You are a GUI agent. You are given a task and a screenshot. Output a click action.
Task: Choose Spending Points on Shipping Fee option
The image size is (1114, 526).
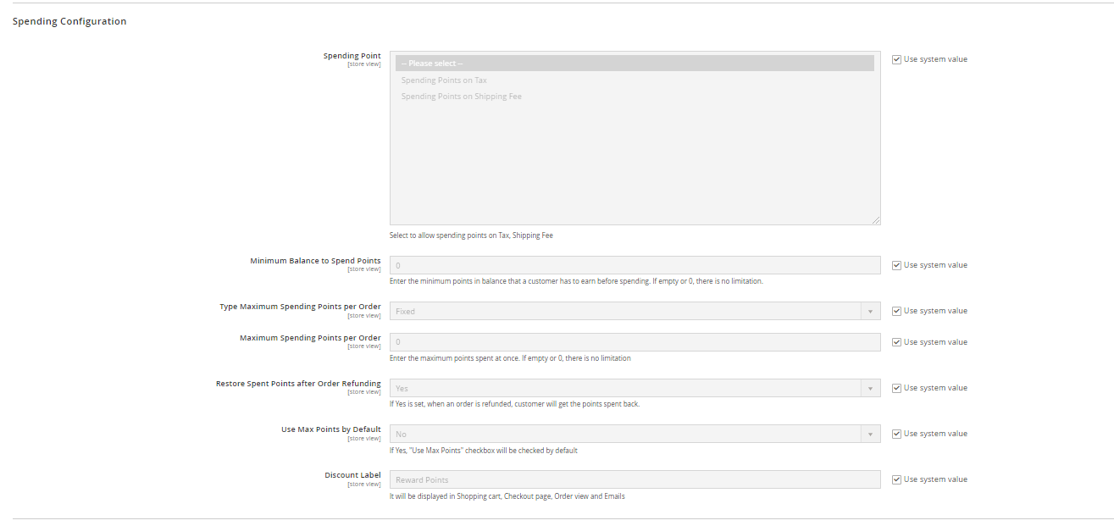[x=461, y=97]
